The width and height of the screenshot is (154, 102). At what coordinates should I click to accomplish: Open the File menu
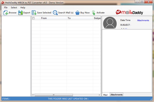(x=6, y=7)
